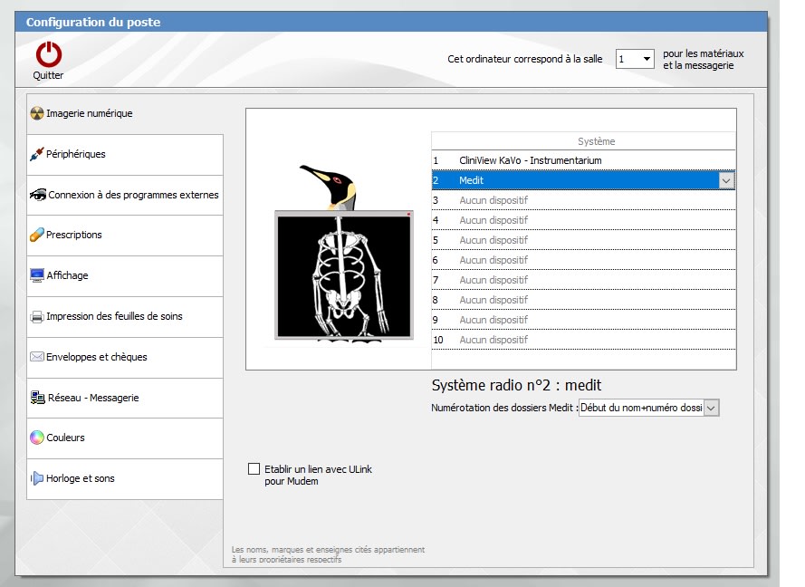Click the printer icon for Impression des feuilles
This screenshot has width=805, height=587.
point(36,317)
